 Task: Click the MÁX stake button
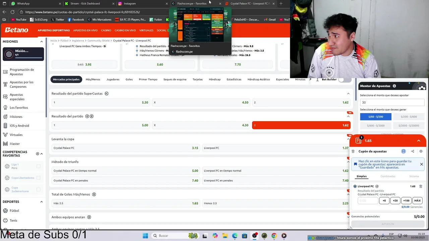pos(417,200)
